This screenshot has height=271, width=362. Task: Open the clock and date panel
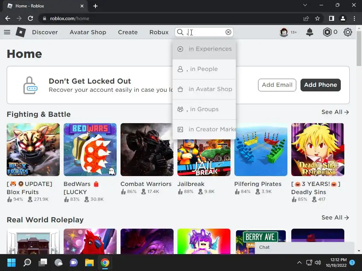click(336, 263)
